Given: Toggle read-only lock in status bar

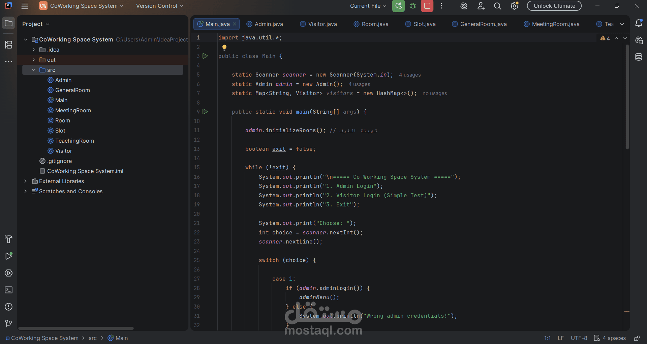Looking at the screenshot, I should 637,338.
